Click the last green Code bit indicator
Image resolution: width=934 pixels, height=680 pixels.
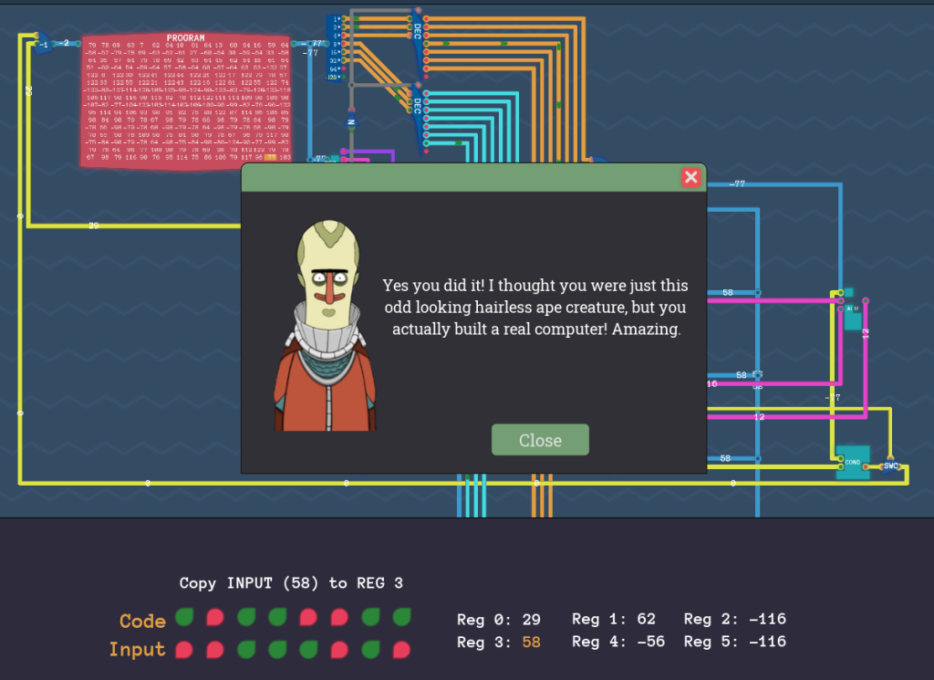click(401, 618)
